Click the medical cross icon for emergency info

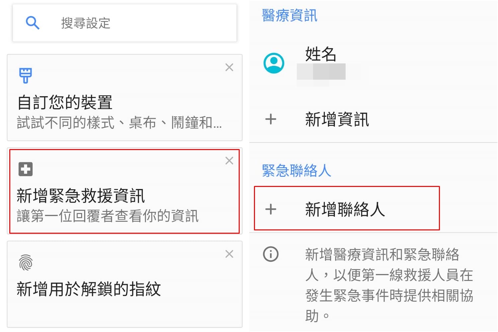pos(26,169)
